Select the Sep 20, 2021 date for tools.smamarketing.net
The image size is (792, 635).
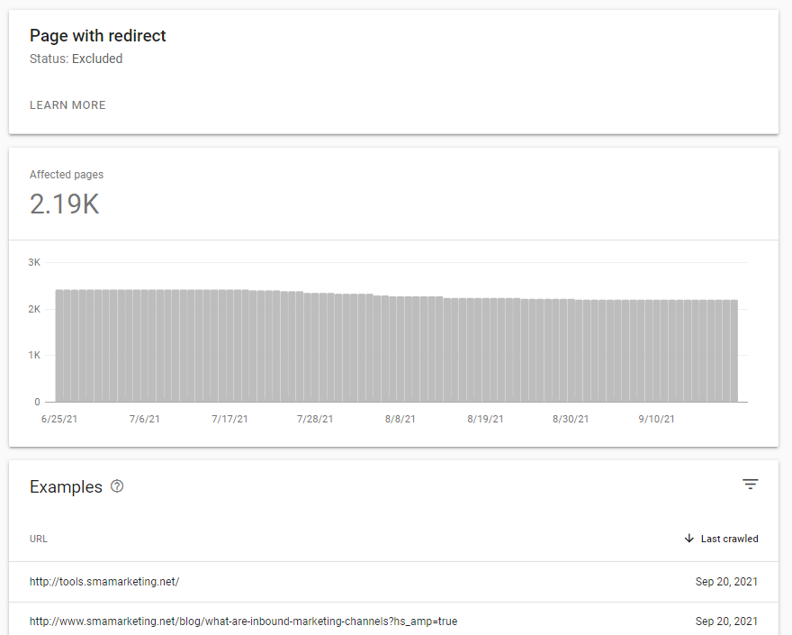726,582
